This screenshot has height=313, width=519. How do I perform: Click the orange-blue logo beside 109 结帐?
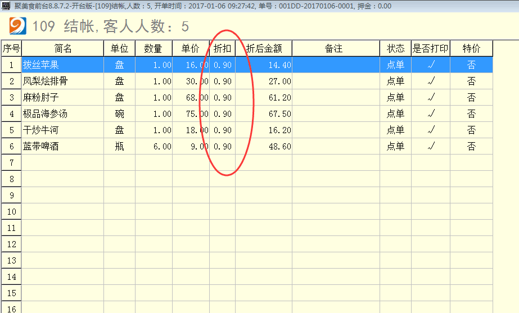[18, 26]
